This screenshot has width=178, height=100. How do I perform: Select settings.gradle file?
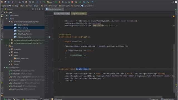point(17,86)
